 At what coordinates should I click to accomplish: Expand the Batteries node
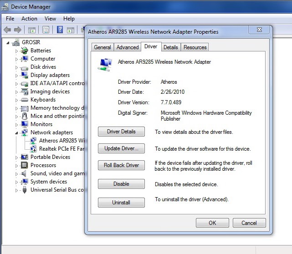(x=16, y=51)
